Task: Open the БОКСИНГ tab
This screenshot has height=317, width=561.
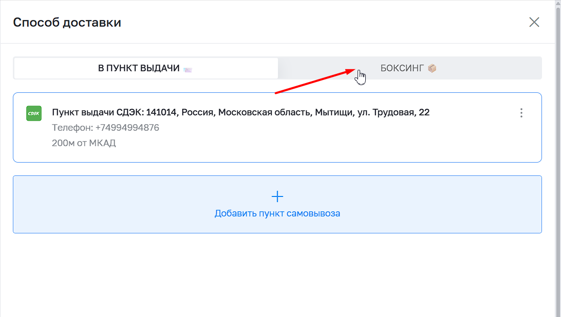Action: pos(409,68)
